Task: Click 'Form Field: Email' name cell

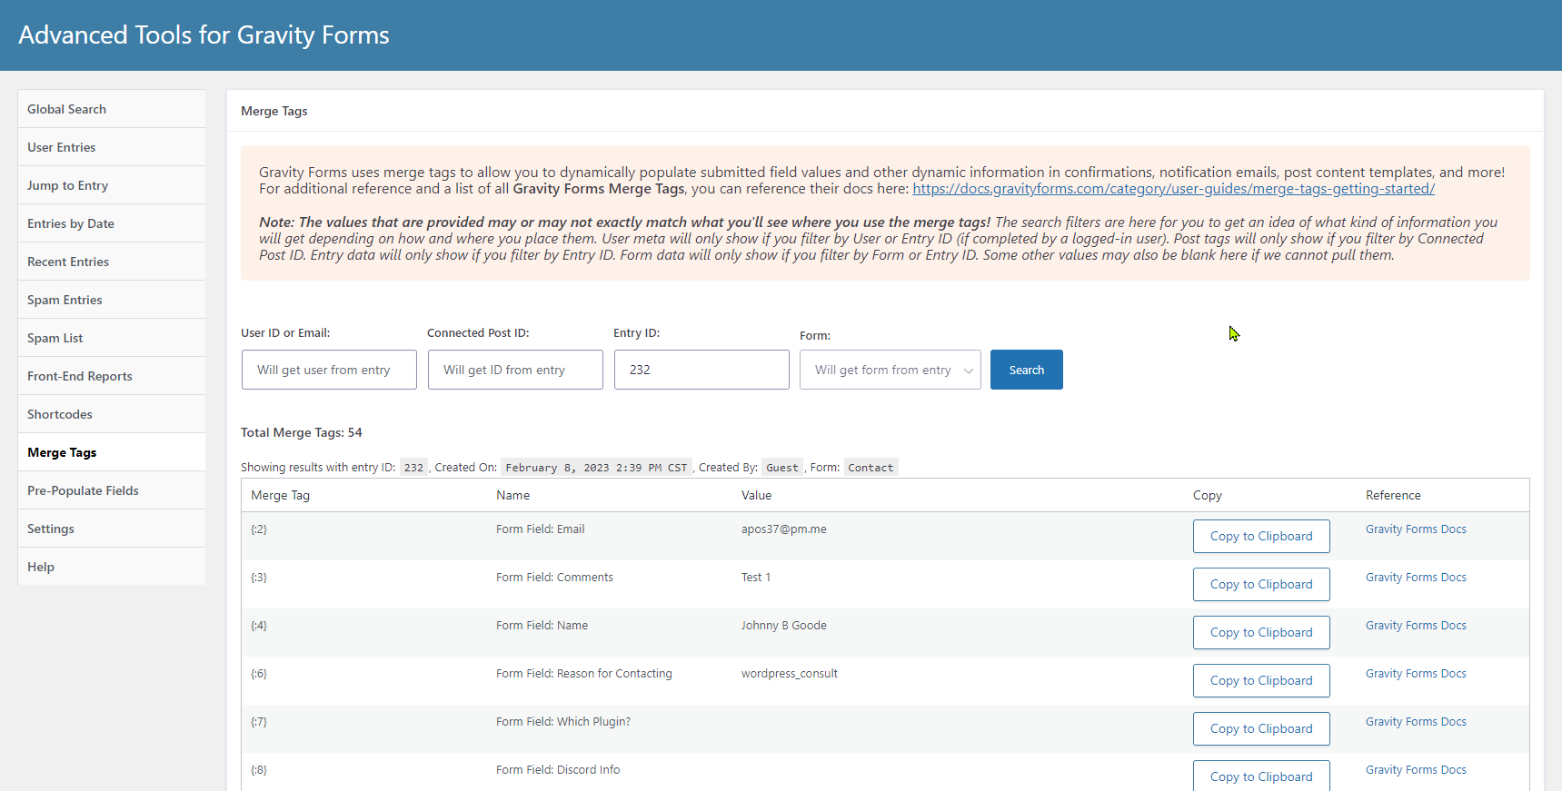Action: coord(541,529)
